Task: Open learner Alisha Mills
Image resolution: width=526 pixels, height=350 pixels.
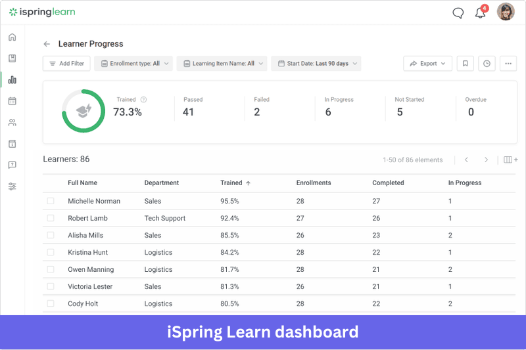Action: click(85, 235)
